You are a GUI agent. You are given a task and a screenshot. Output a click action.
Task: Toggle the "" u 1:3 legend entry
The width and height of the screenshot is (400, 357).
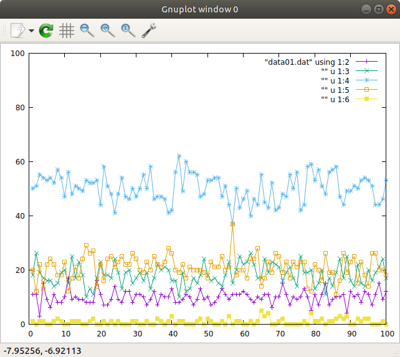335,72
